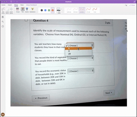The image size is (137, 117).
Task: Select option N in the photographed dropdown
Action: (78, 48)
